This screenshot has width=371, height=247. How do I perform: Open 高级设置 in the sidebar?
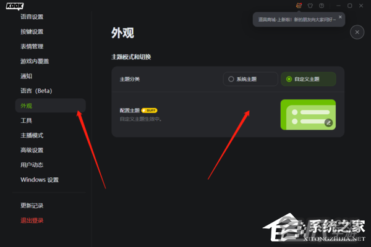click(x=32, y=150)
